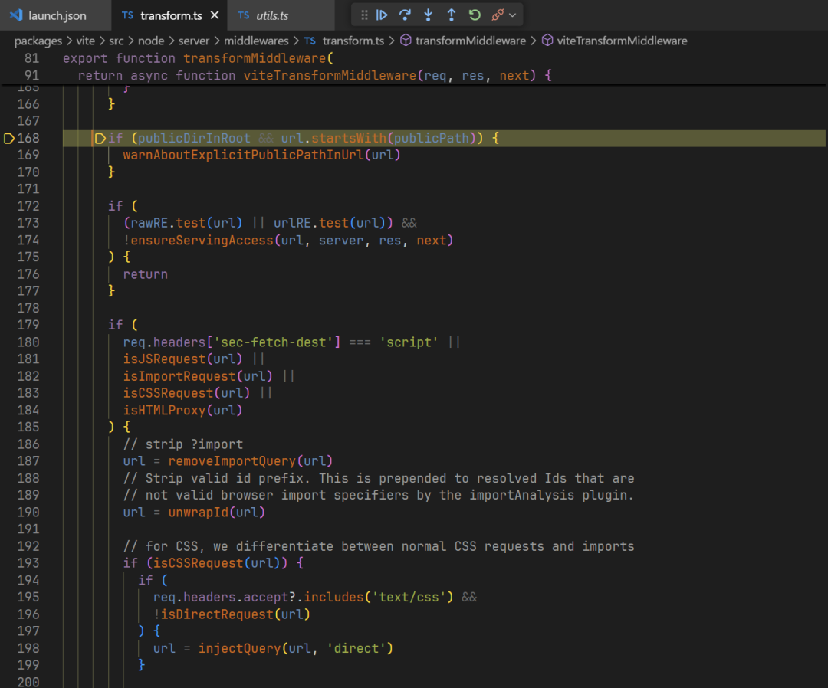This screenshot has height=688, width=828.
Task: Jump to sticky line 91 viteTransformMiddleware
Action: coord(314,75)
